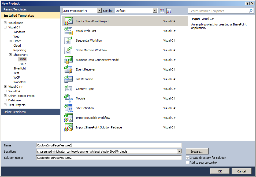The height and width of the screenshot is (177, 256).
Task: Click the Event Receiver template icon
Action: 68,69
